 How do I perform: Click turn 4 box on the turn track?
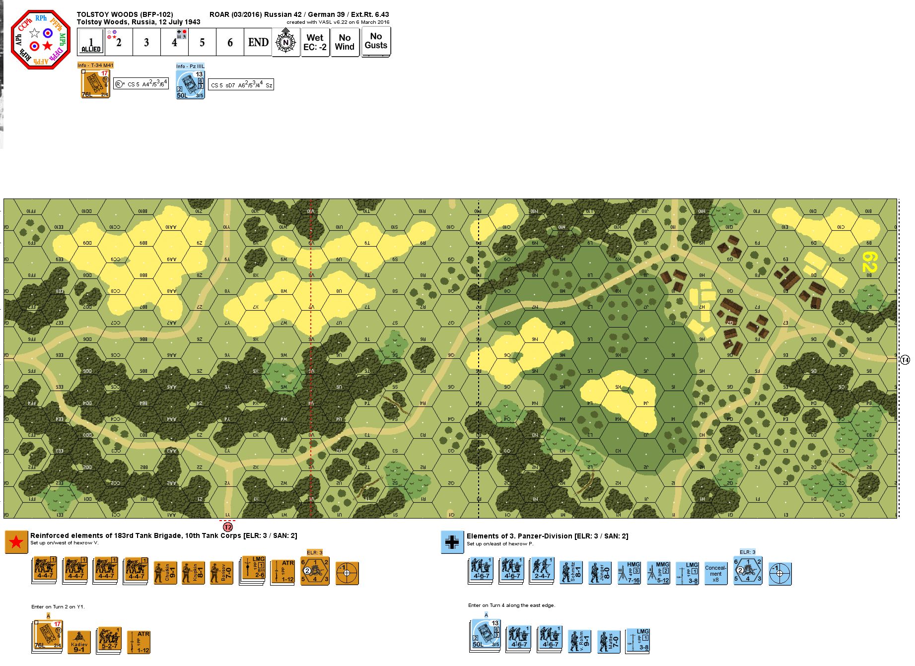click(174, 42)
